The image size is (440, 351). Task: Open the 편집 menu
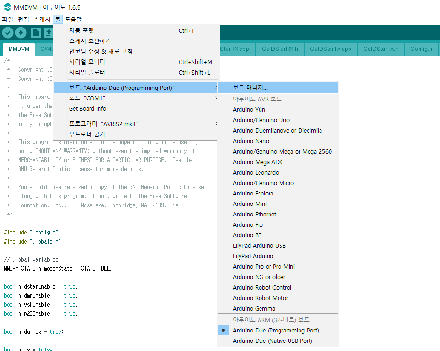pos(23,19)
